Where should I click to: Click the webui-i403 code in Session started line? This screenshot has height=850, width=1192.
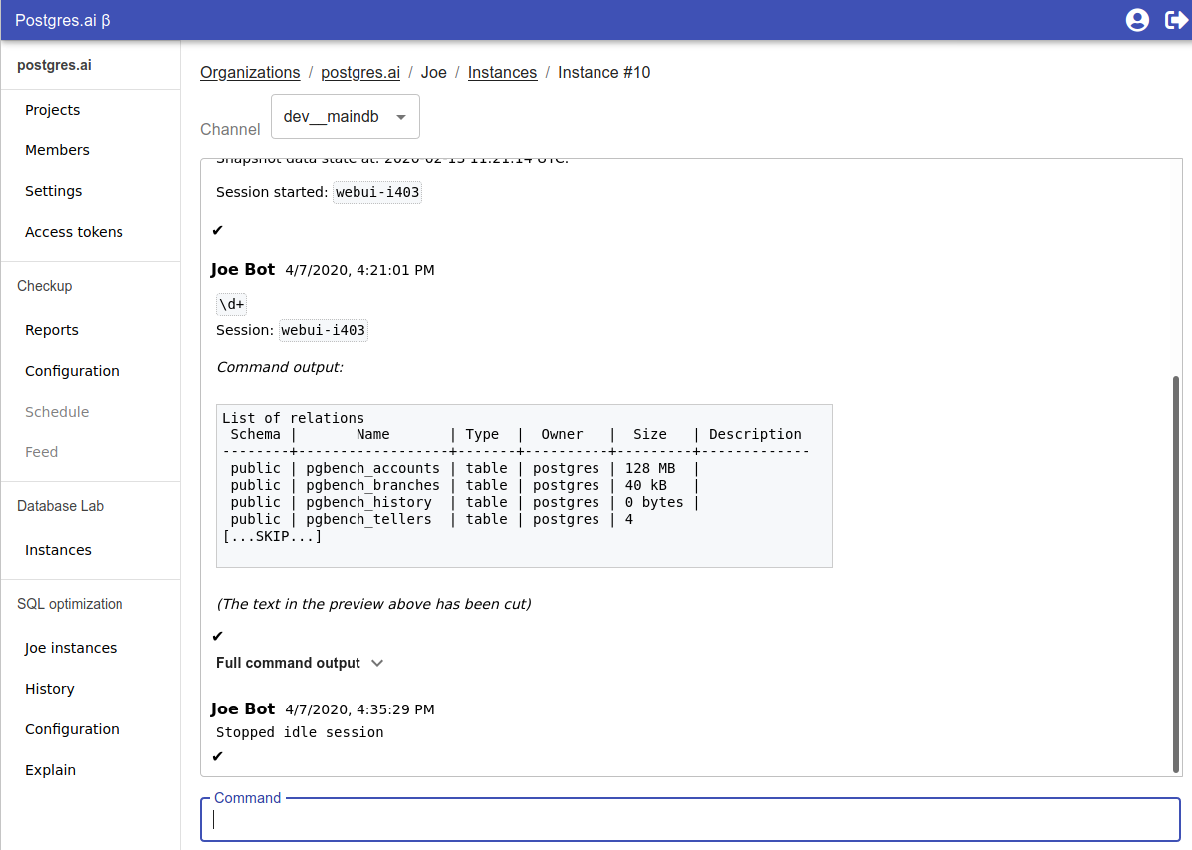click(x=377, y=192)
